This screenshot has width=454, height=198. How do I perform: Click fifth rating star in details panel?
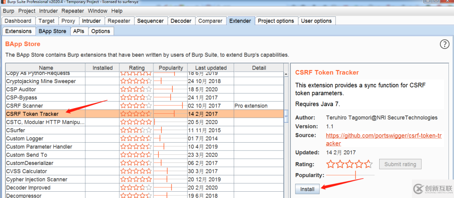pos(368,164)
